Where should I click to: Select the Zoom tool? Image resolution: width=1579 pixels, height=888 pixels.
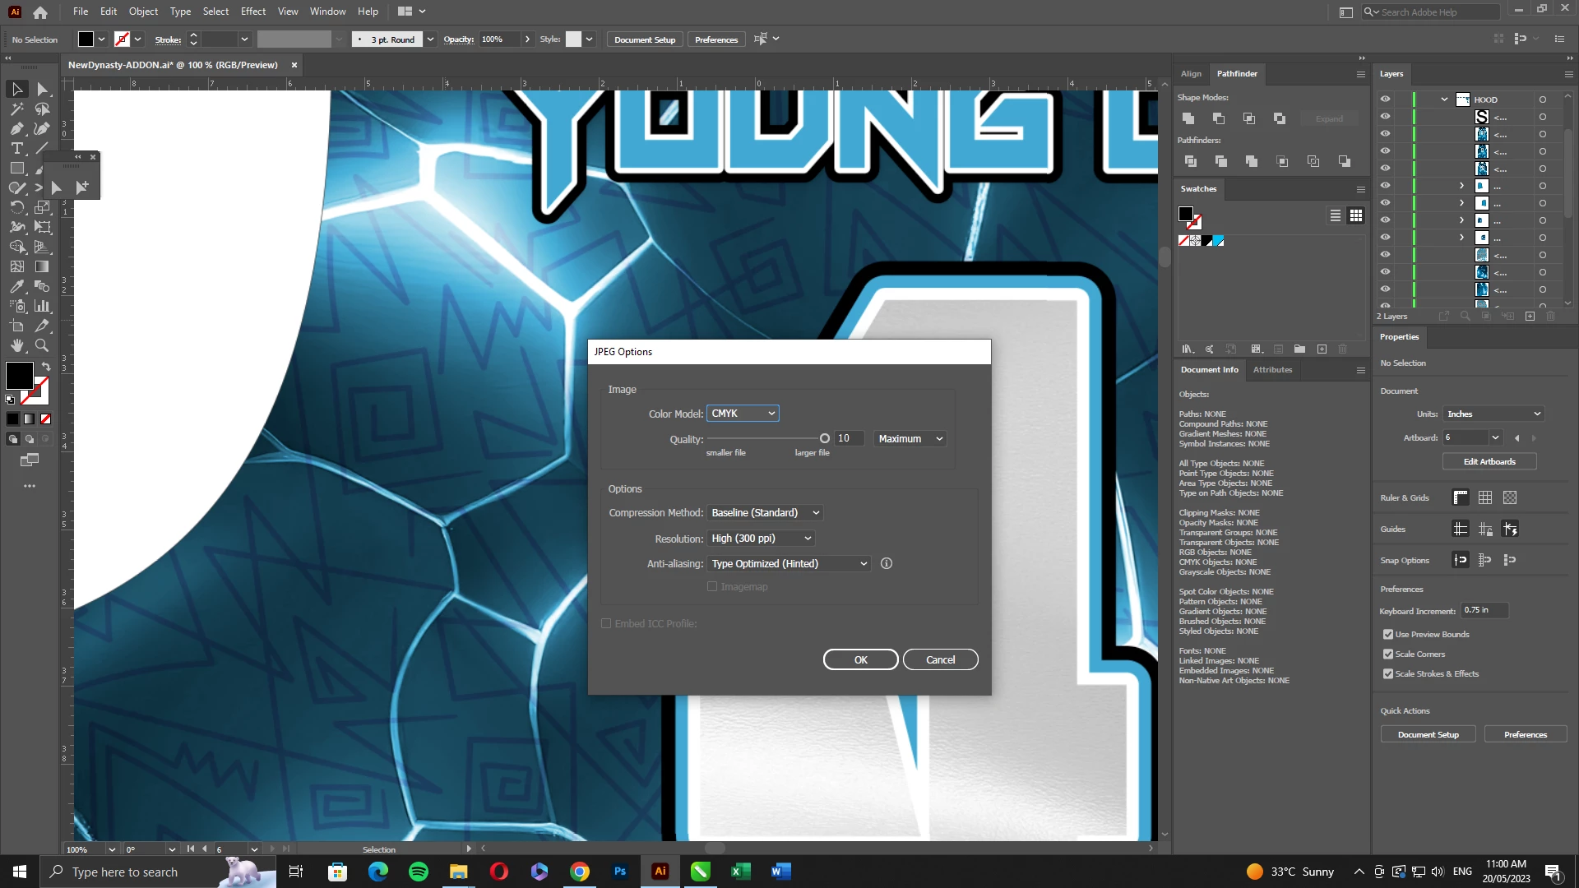pos(42,345)
